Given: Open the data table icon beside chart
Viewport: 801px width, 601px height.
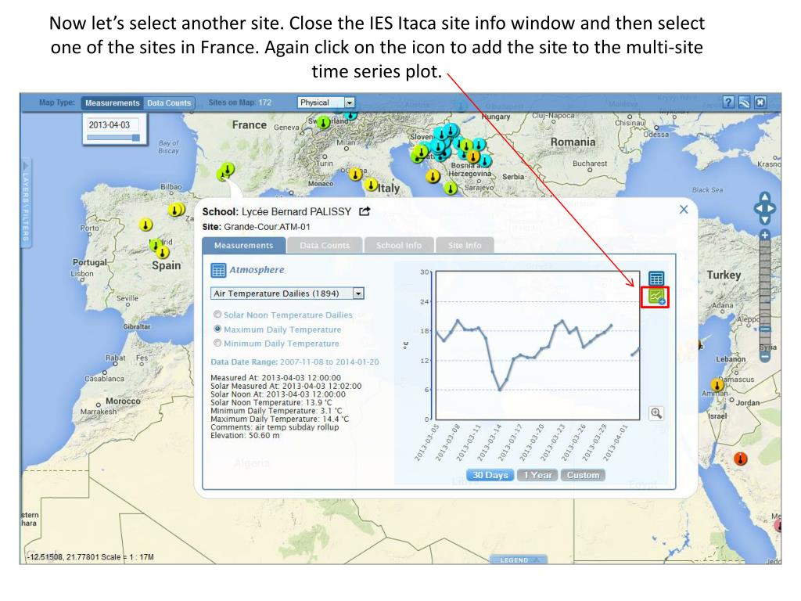Looking at the screenshot, I should [x=656, y=279].
